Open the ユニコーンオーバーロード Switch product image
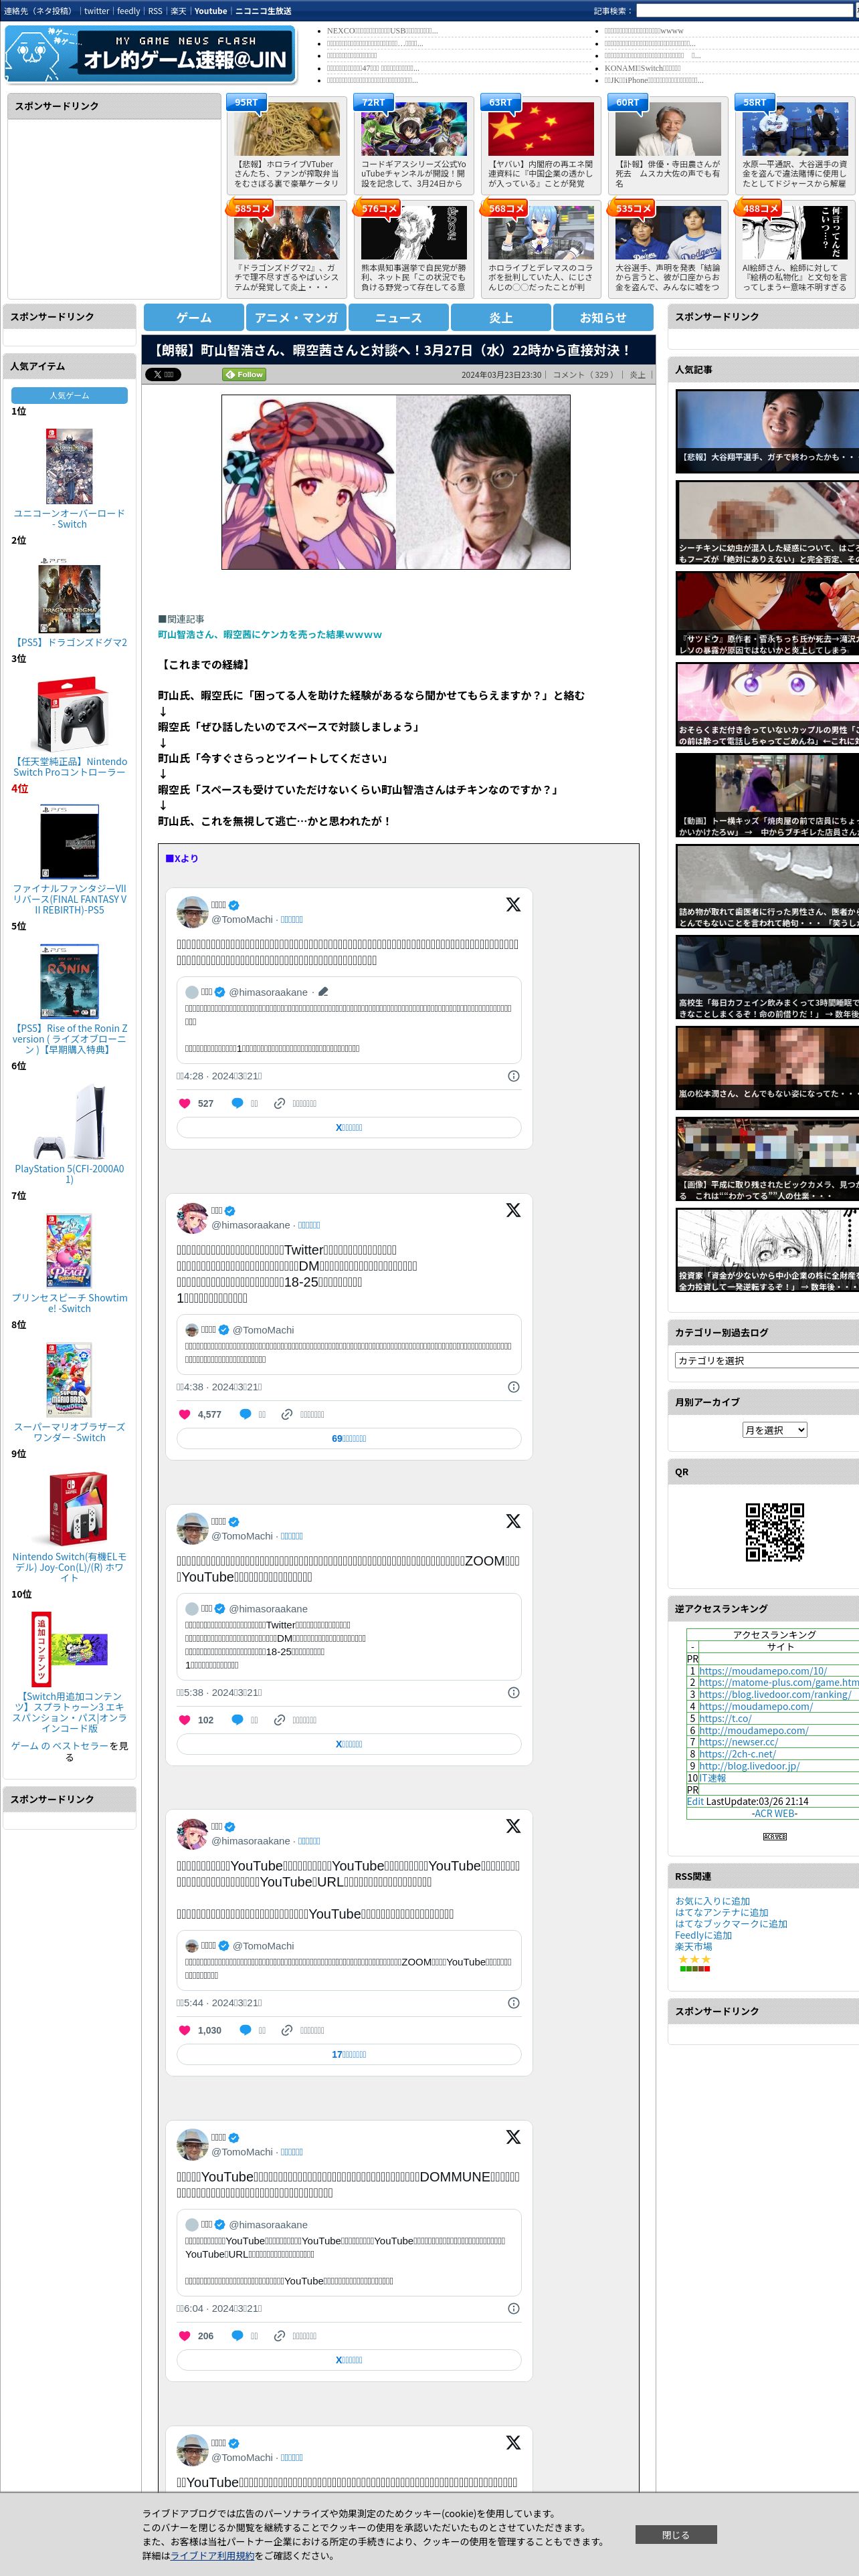Screen dimensions: 859x2576 click(x=69, y=465)
